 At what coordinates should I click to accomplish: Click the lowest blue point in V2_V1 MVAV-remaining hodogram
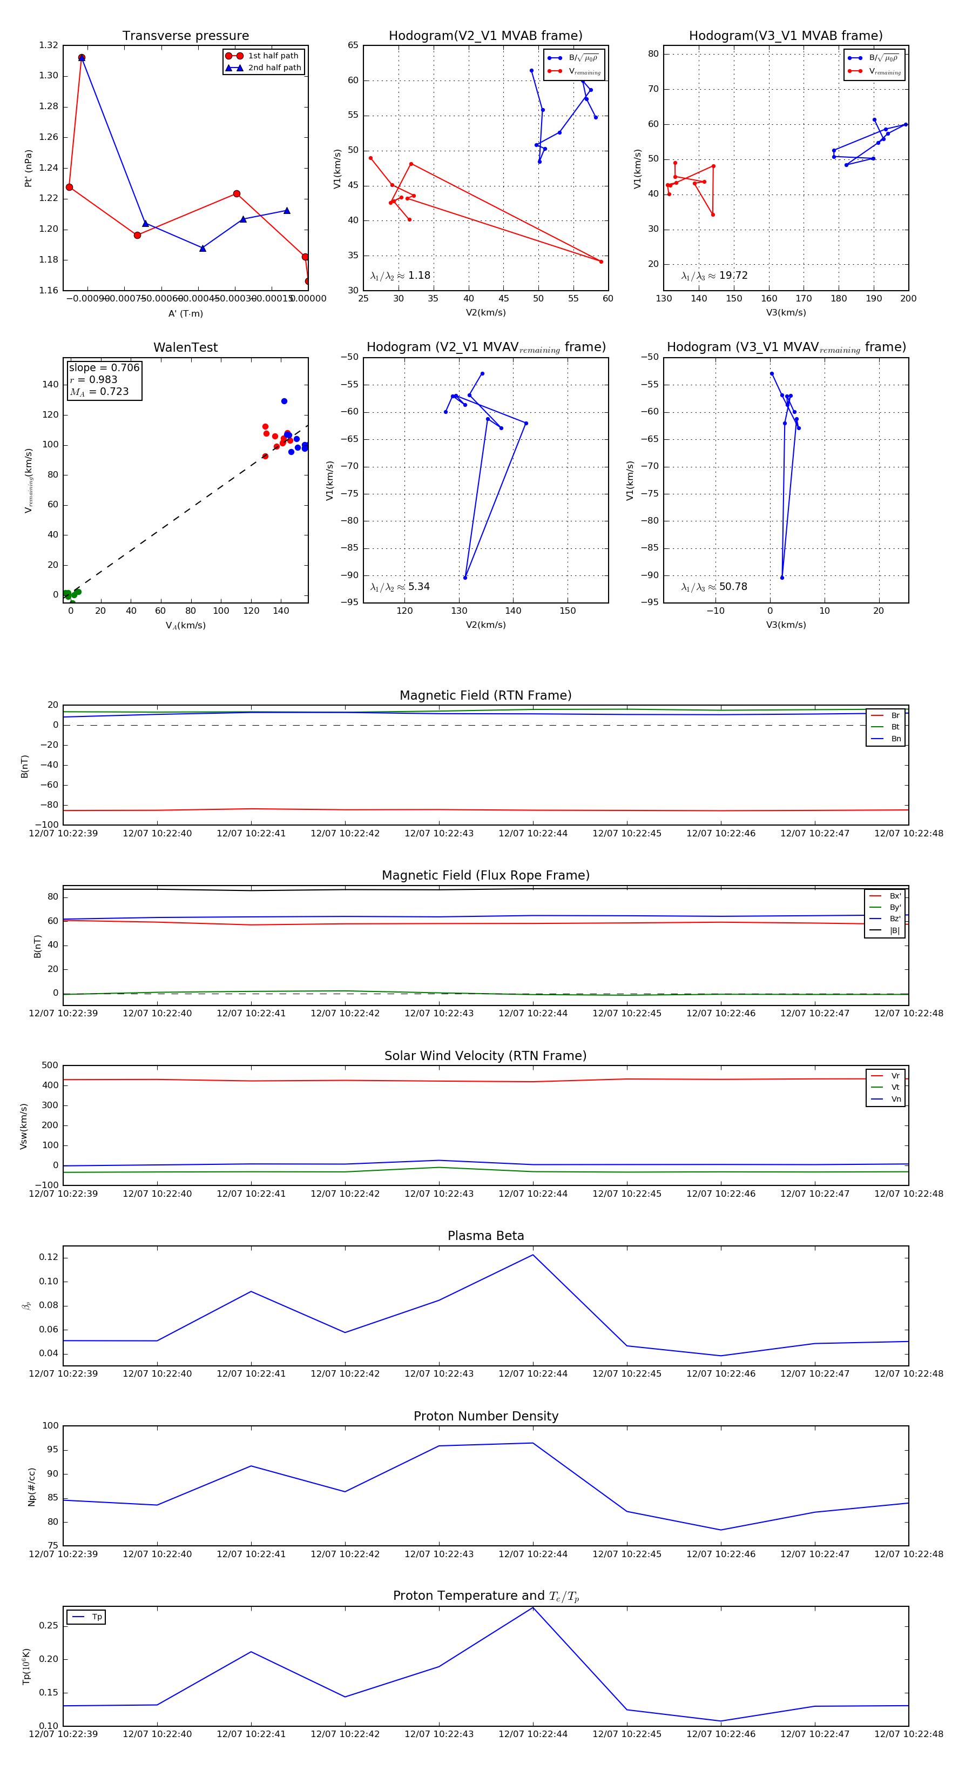pos(465,578)
